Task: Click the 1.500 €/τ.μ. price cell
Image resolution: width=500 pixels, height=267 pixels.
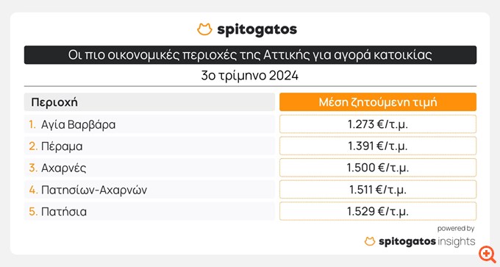Action: click(378, 168)
